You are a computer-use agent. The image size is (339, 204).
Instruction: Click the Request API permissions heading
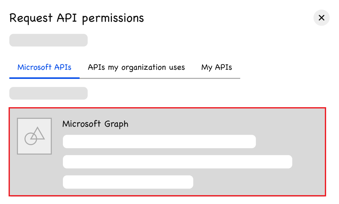click(77, 18)
